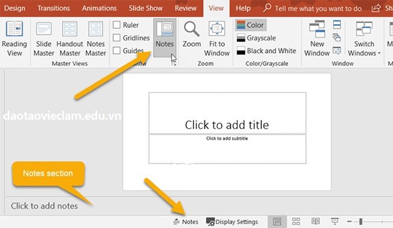Screen dimensions: 393x228
Task: Open the Help tab
Action: [x=243, y=8]
